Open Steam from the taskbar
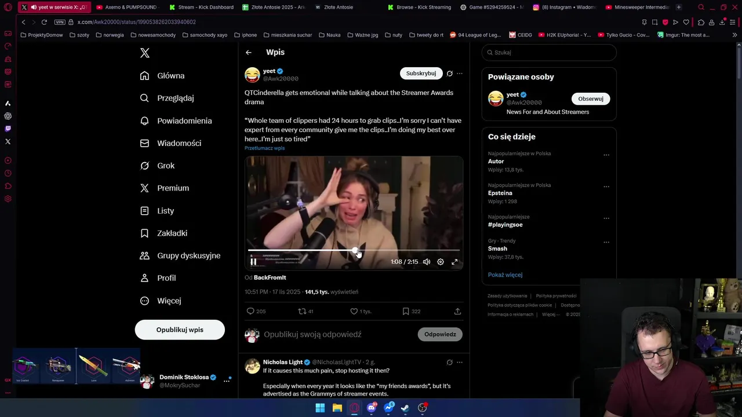Image resolution: width=742 pixels, height=417 pixels. pyautogui.click(x=405, y=408)
